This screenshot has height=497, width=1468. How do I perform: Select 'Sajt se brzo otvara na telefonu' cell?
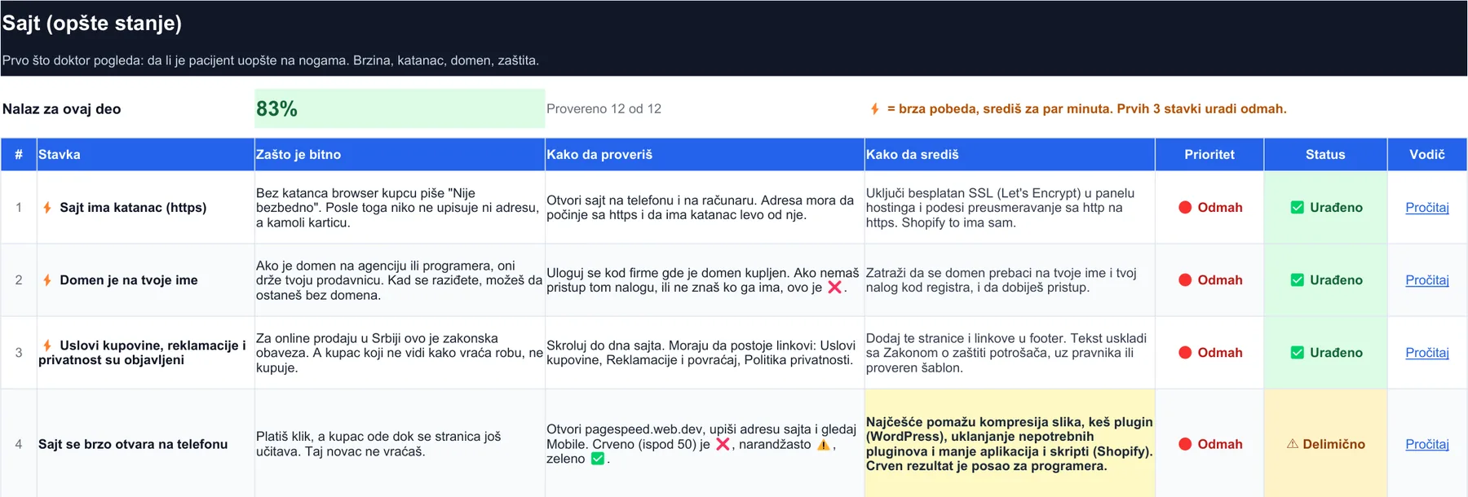(x=146, y=444)
